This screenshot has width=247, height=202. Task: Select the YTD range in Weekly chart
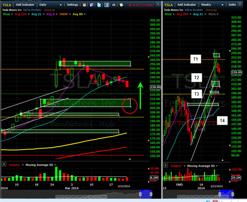coord(189,197)
